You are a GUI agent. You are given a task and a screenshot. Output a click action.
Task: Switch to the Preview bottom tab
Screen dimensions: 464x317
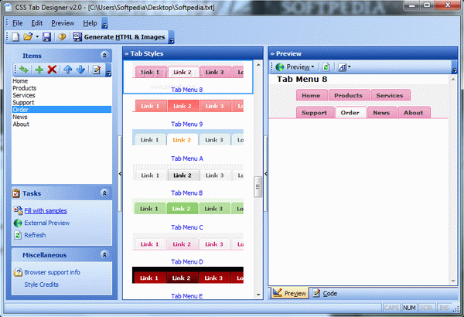tap(289, 293)
